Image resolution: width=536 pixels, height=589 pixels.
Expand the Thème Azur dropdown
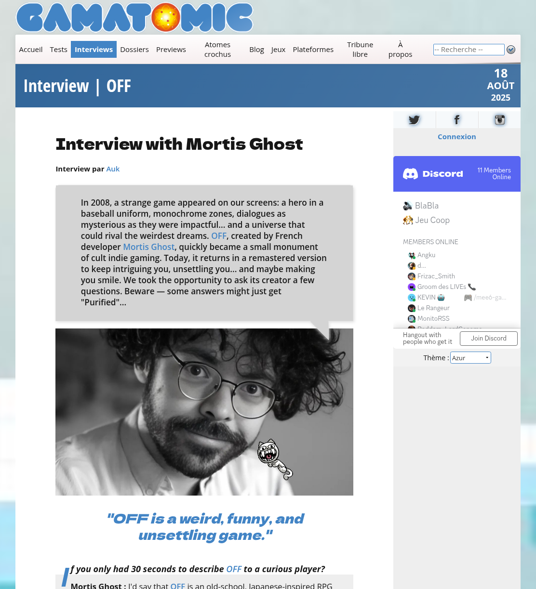pos(470,357)
